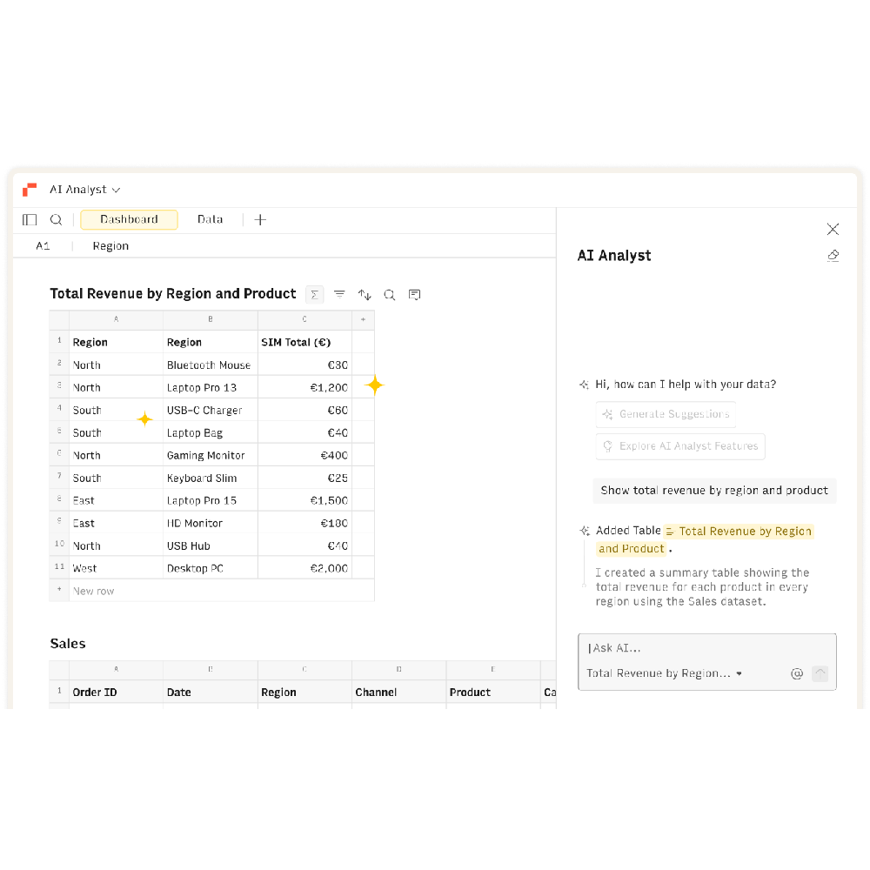Click the plus icon beside New row

click(59, 591)
